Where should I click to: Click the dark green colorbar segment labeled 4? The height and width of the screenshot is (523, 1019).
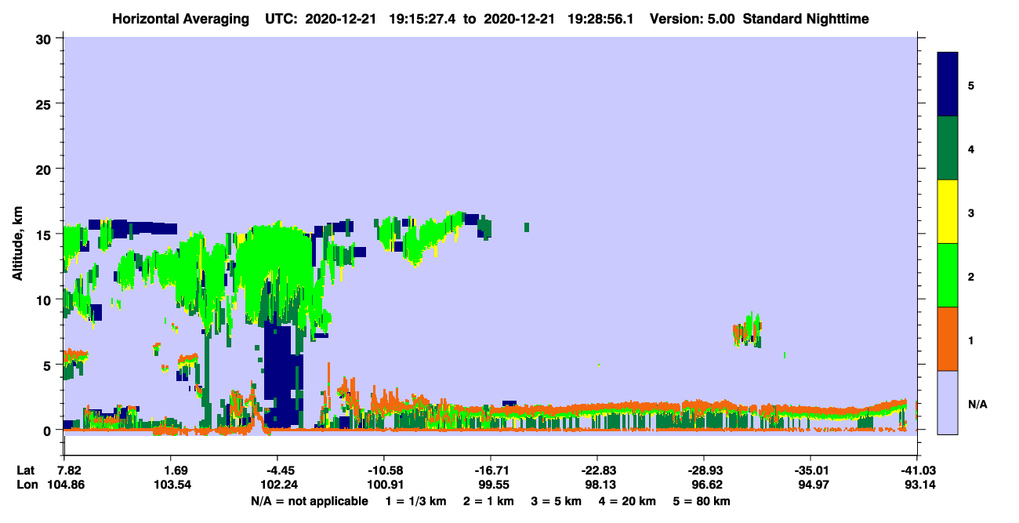[x=948, y=148]
